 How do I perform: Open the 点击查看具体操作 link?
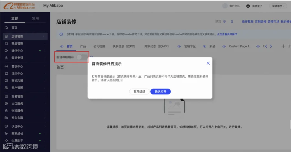point(227,34)
